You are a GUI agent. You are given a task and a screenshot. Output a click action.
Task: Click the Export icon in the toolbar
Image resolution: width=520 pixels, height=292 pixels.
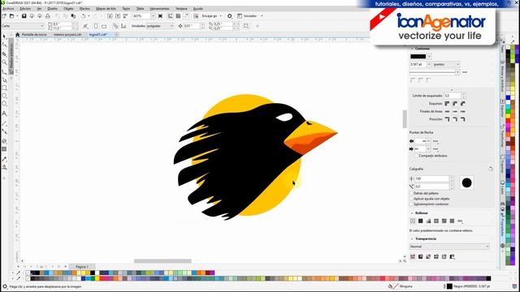coord(118,16)
